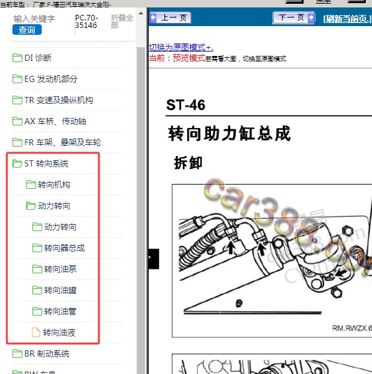The height and width of the screenshot is (374, 372).
Task: Open the 转向油罐 folder icon
Action: pos(37,290)
